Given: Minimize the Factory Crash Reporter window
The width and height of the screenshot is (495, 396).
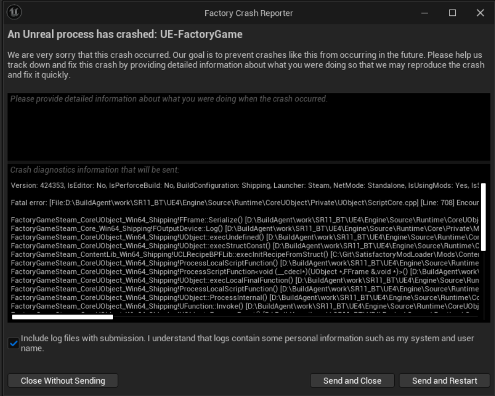Looking at the screenshot, I should [x=424, y=13].
